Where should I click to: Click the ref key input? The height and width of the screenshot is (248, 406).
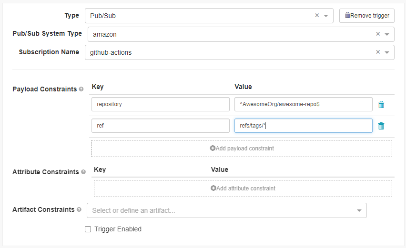click(x=161, y=126)
